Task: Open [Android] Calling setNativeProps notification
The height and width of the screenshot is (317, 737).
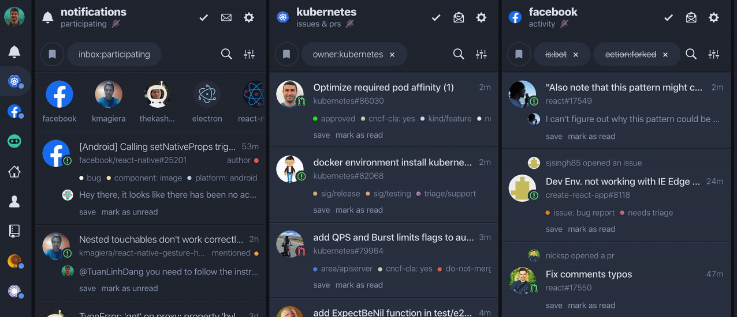Action: click(x=157, y=146)
